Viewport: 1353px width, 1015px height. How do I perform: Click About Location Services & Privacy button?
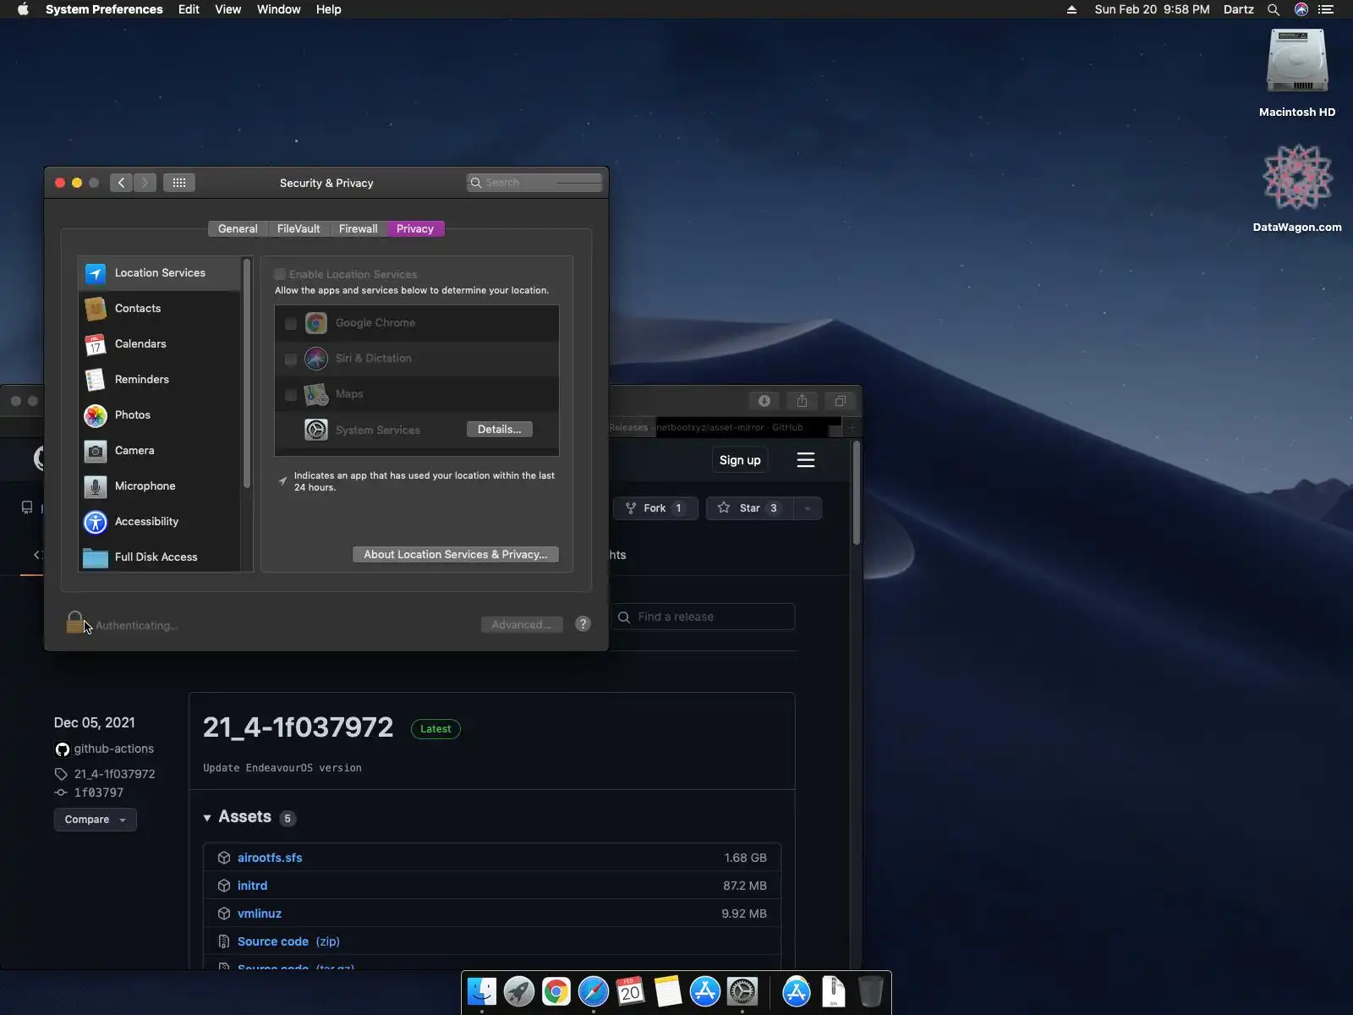coord(456,555)
